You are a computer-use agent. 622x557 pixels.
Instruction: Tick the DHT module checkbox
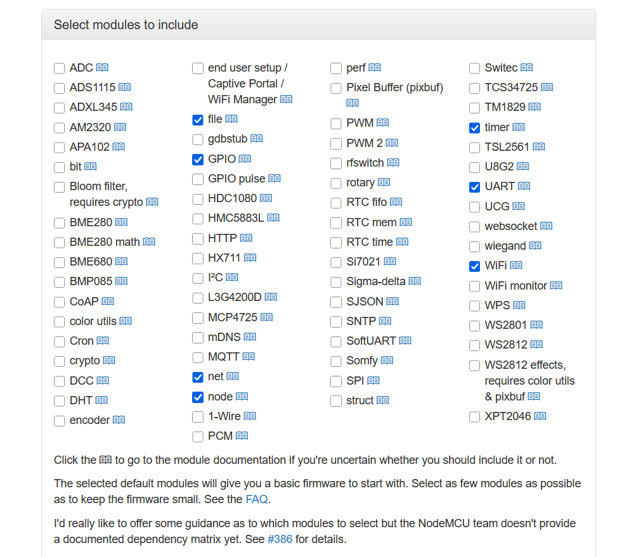point(60,401)
